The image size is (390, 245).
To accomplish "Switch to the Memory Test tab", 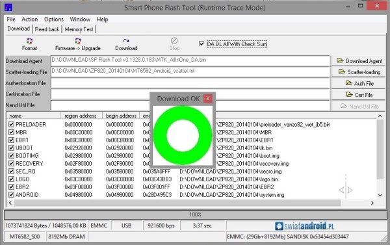I will tap(79, 29).
